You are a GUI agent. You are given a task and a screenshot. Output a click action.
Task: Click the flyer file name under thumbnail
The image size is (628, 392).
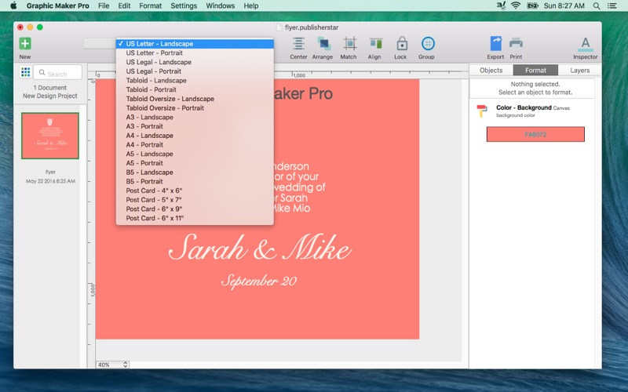[50, 172]
